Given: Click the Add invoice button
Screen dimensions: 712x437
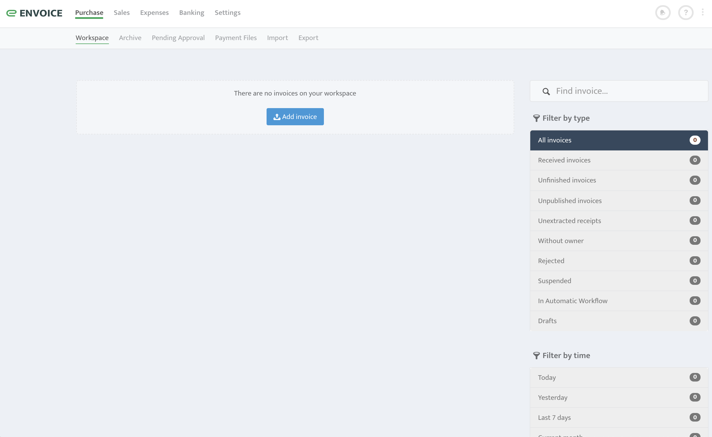Looking at the screenshot, I should 295,116.
